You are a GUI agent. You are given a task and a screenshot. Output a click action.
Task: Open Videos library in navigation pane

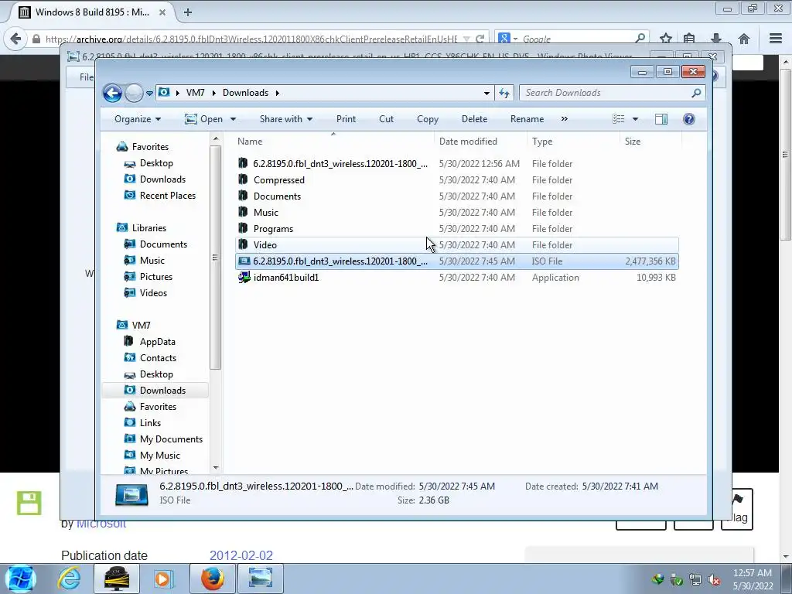pyautogui.click(x=153, y=293)
